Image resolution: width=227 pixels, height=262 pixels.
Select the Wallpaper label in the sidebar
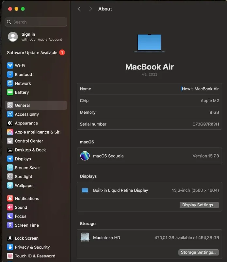24,185
